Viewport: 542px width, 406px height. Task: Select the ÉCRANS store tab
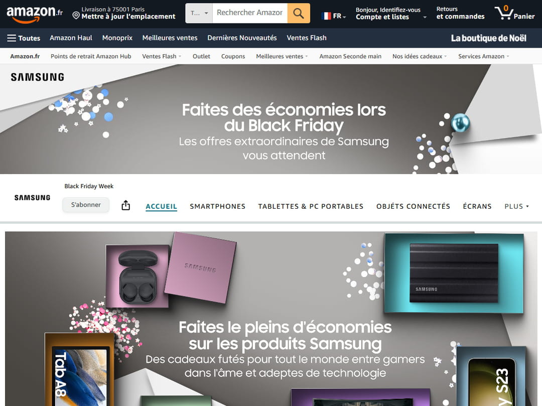pyautogui.click(x=477, y=206)
